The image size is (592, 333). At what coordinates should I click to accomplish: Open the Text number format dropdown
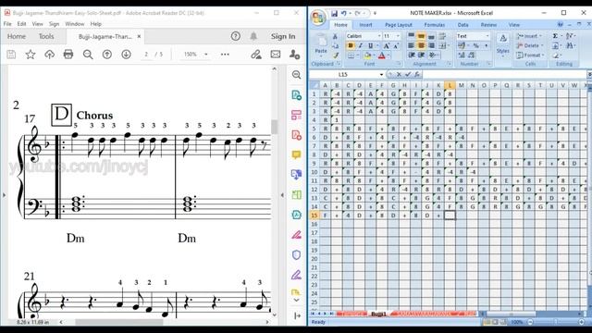487,36
